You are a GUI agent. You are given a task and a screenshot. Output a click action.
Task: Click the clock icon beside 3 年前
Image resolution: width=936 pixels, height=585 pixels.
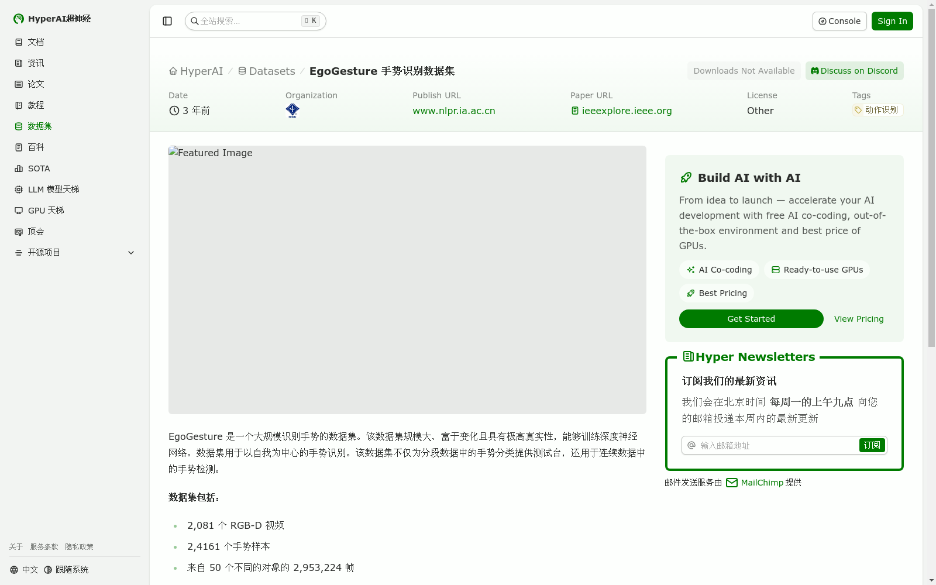click(x=174, y=111)
